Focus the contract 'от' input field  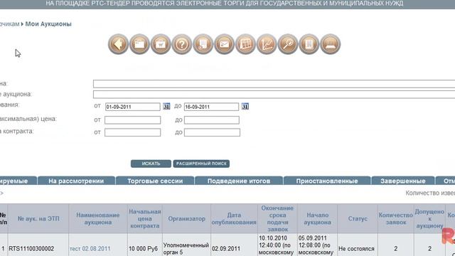[x=133, y=133]
